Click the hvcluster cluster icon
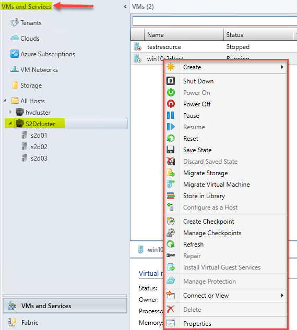 [x=20, y=112]
